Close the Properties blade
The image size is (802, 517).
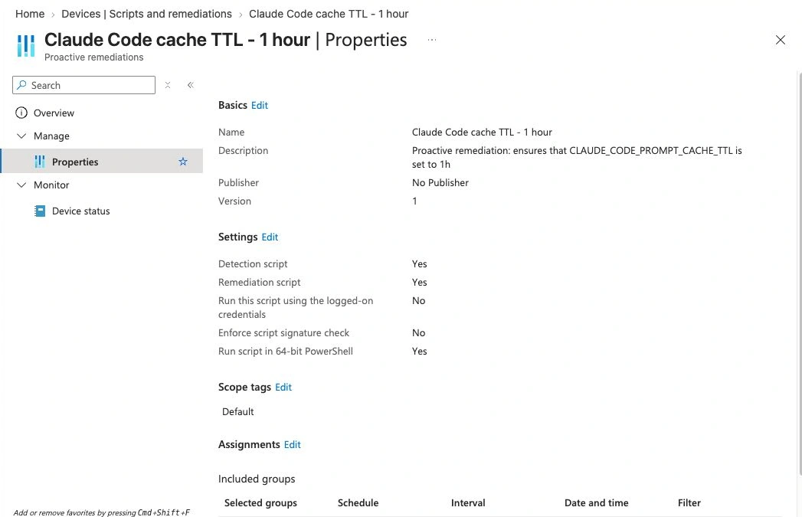[780, 40]
